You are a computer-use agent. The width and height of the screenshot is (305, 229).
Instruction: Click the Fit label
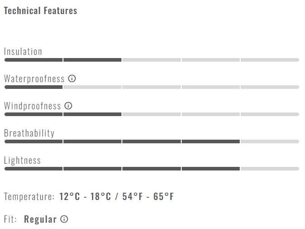(10, 219)
